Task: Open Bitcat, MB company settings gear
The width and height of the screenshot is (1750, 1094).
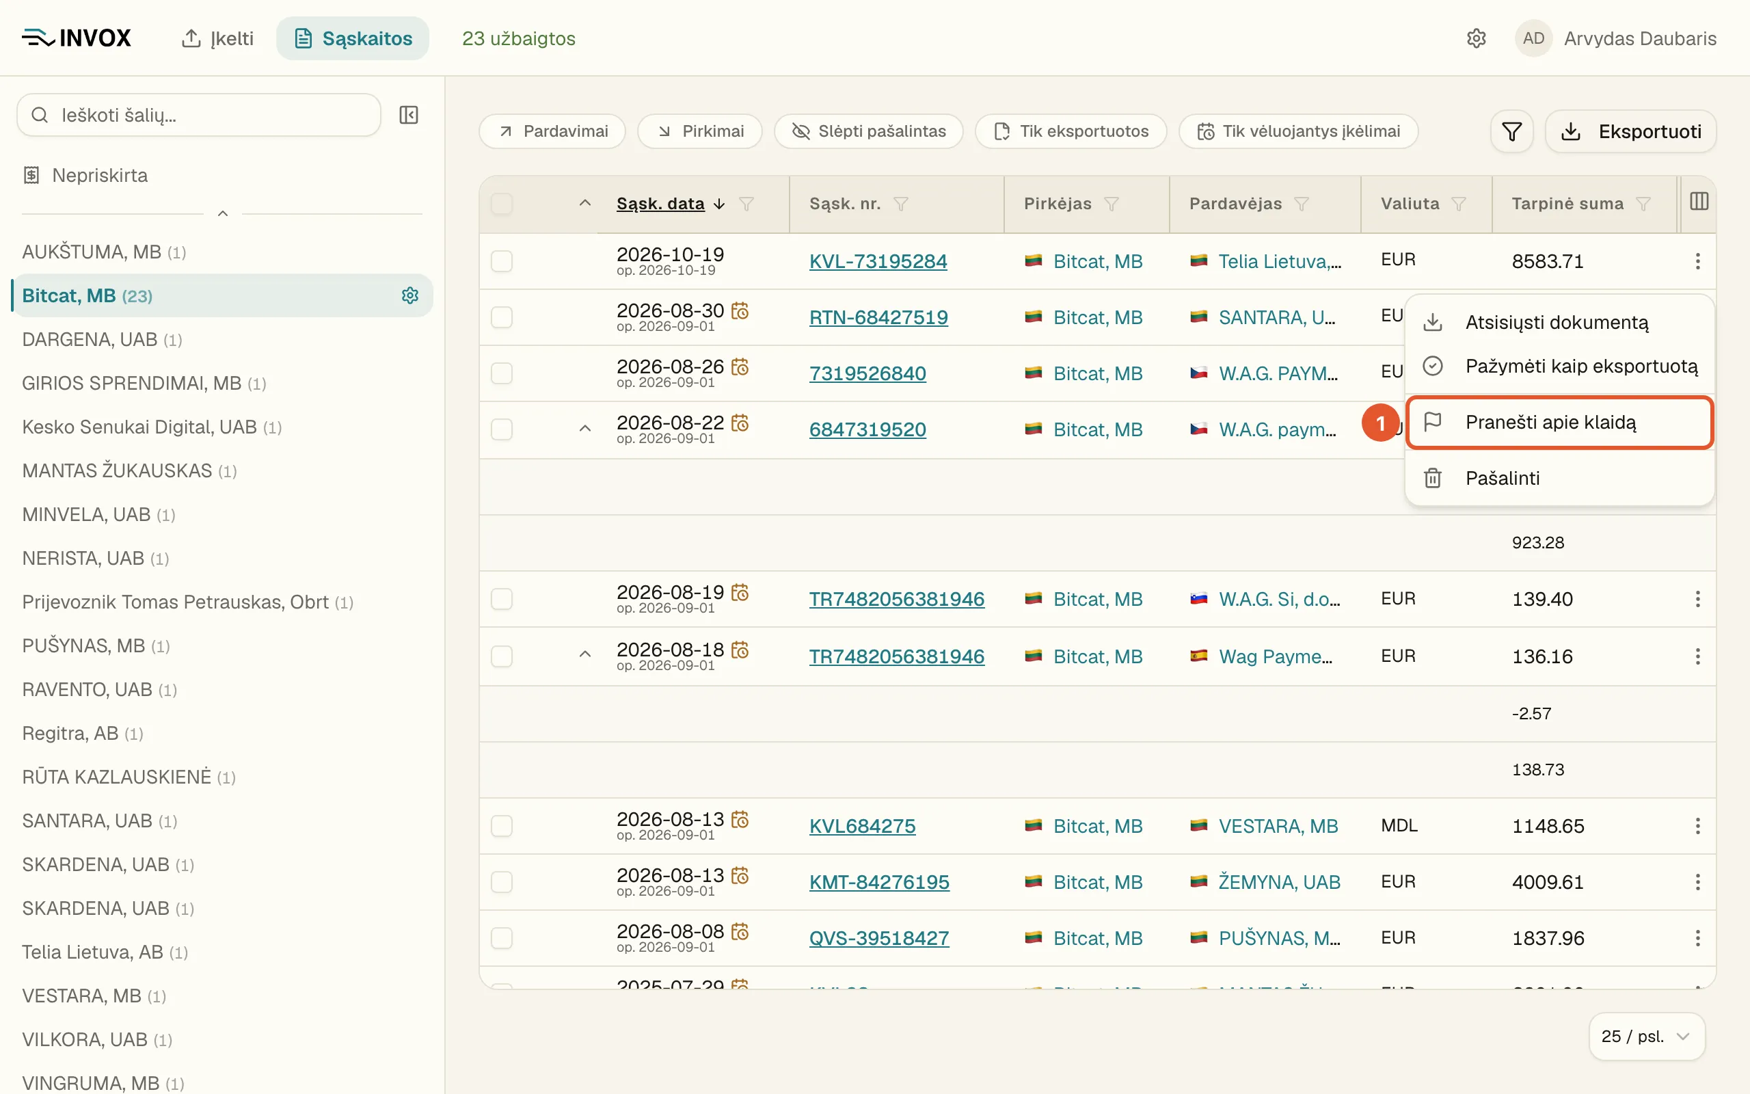Action: pos(410,295)
